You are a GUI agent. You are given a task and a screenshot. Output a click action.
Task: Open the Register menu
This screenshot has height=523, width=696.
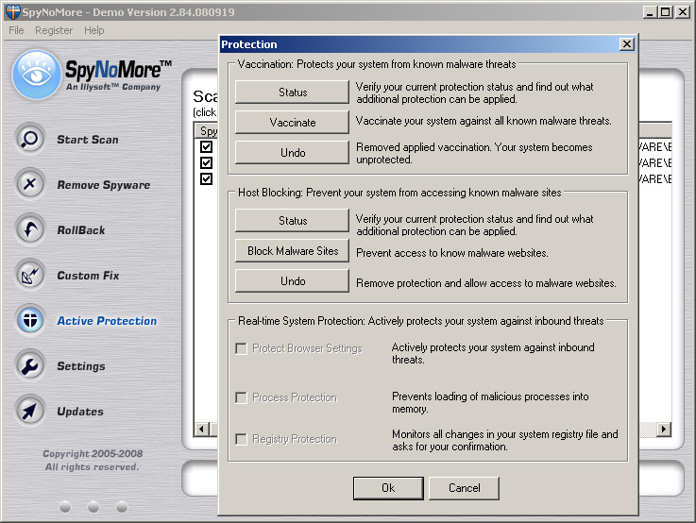click(54, 30)
